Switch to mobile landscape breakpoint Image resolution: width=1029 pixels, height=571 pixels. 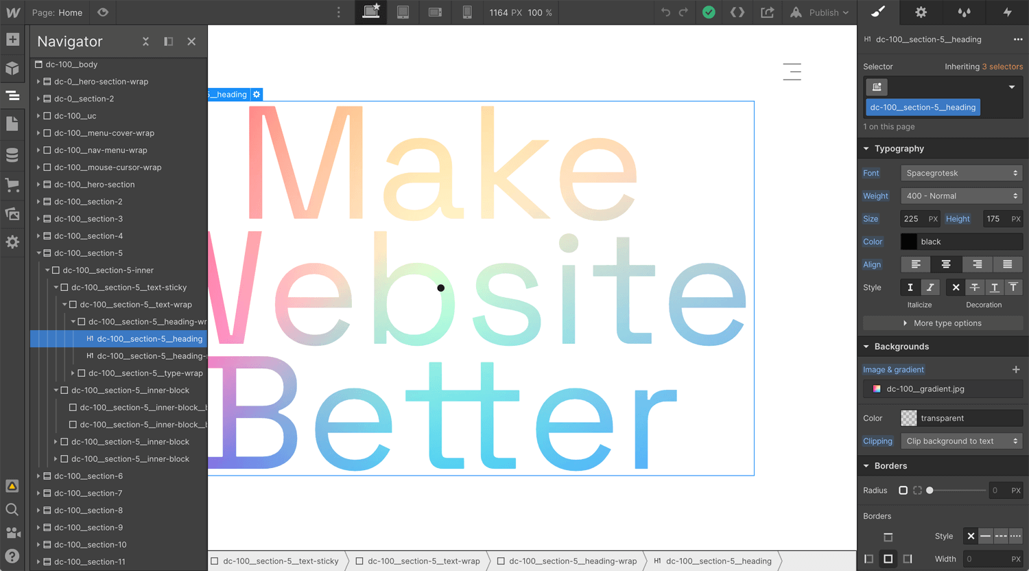435,12
